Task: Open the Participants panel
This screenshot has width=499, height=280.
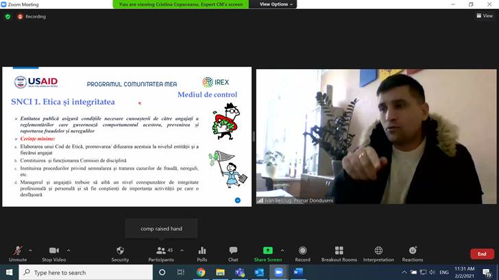Action: (x=160, y=251)
